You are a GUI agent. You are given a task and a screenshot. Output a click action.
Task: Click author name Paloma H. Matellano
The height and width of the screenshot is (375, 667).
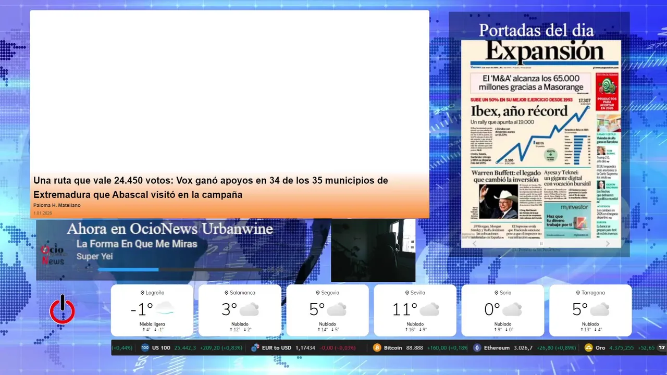(x=57, y=205)
